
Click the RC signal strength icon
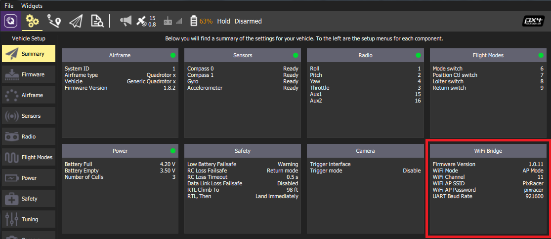coord(172,21)
